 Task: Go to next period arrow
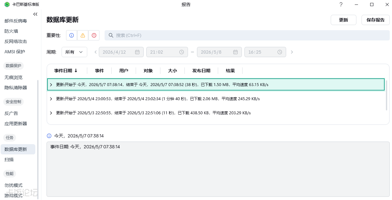point(292,52)
